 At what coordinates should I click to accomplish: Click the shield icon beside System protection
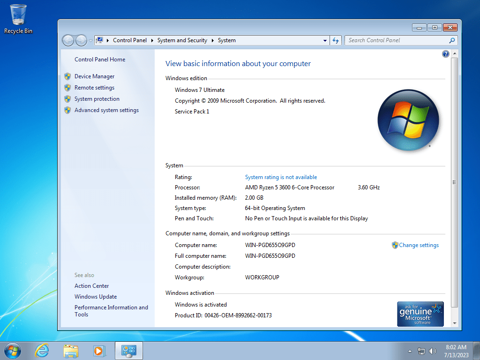pos(67,99)
